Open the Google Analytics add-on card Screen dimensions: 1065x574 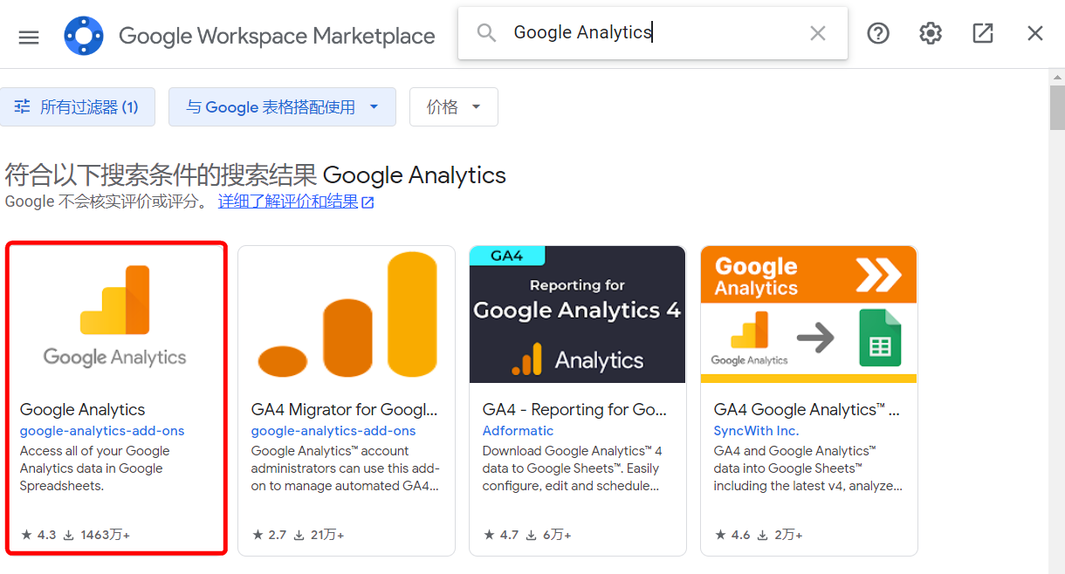(x=116, y=399)
